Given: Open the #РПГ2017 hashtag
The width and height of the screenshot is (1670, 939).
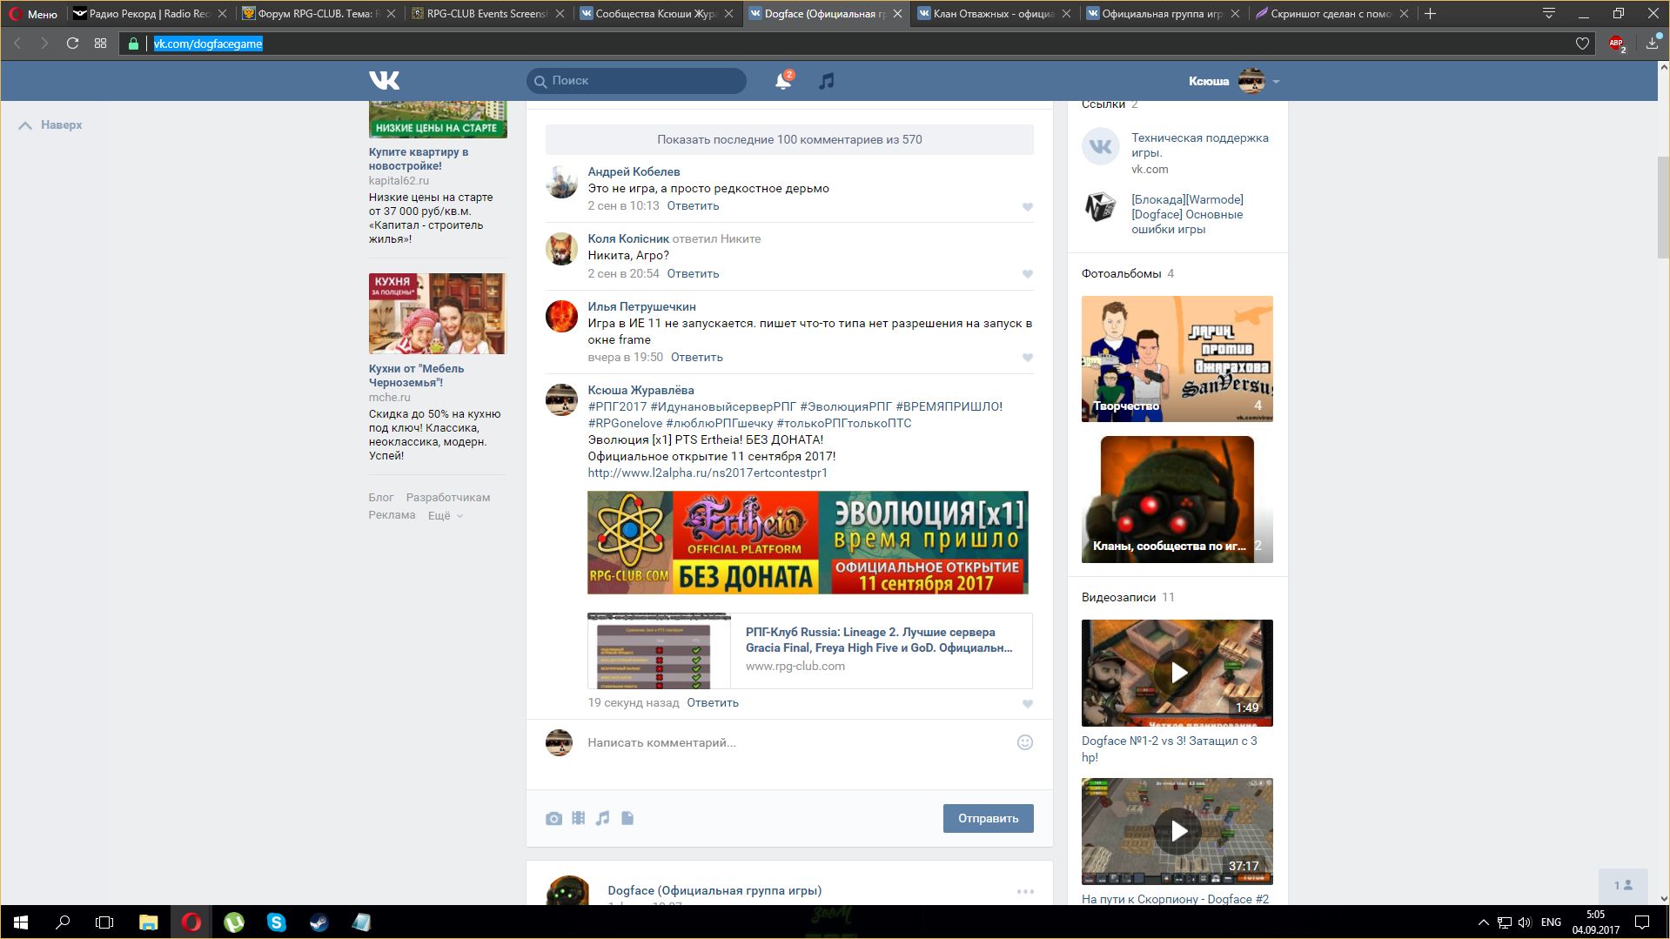Looking at the screenshot, I should [617, 406].
